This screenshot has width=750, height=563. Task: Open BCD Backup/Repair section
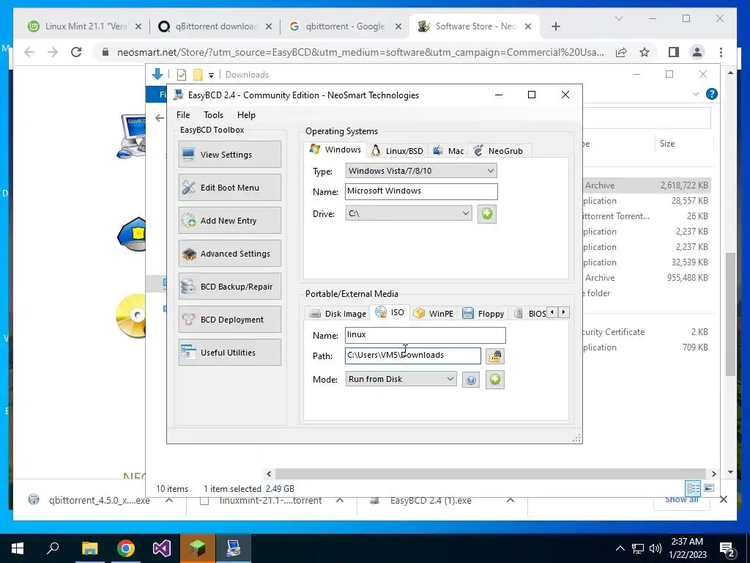229,287
